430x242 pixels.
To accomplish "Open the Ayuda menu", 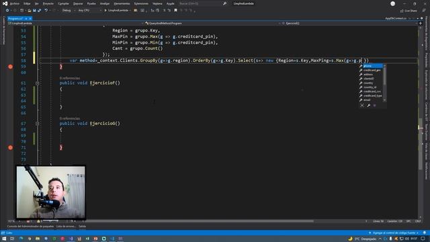I will pos(170,3).
